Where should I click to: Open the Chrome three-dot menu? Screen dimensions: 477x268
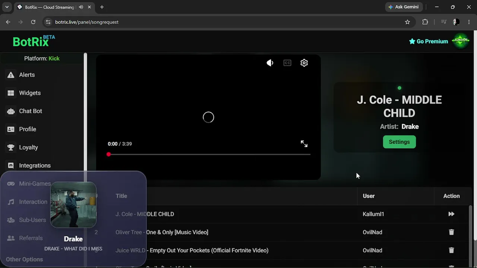(468, 22)
